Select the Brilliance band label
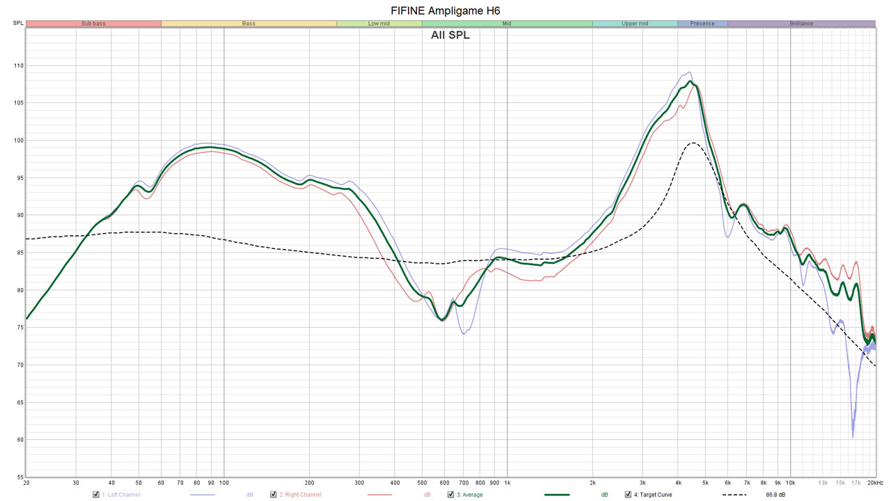Screen dimensions: 891x501 tap(801, 24)
